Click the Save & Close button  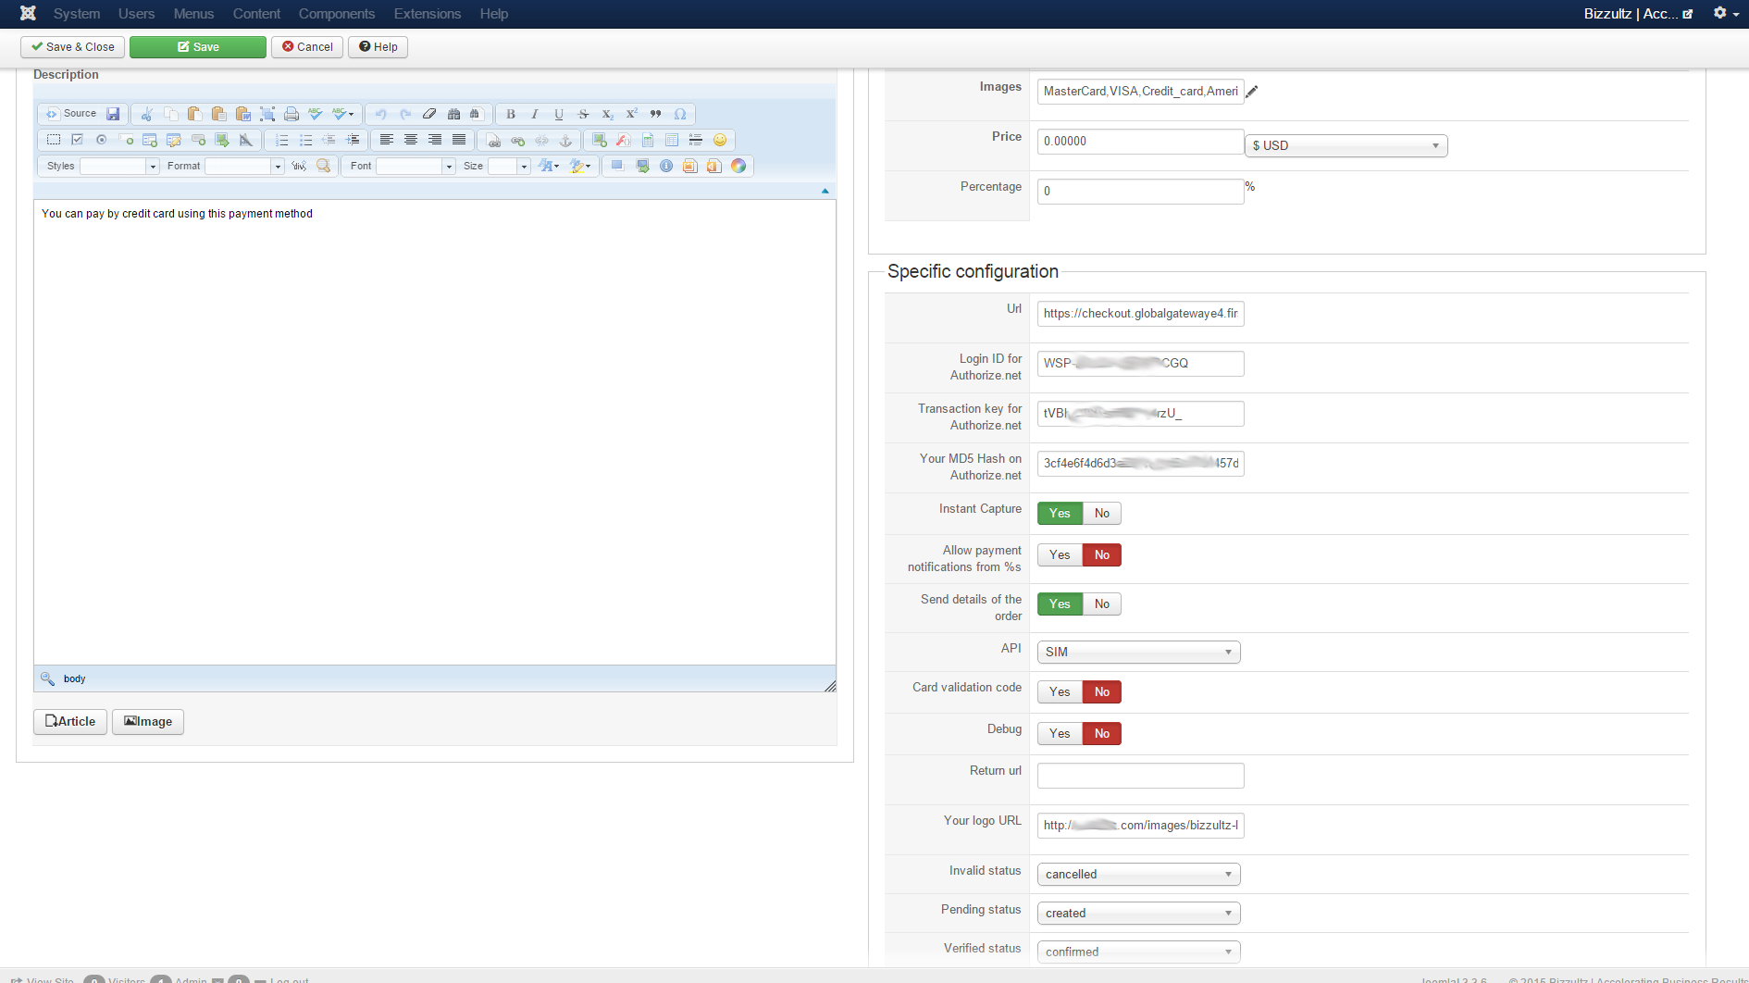[72, 47]
